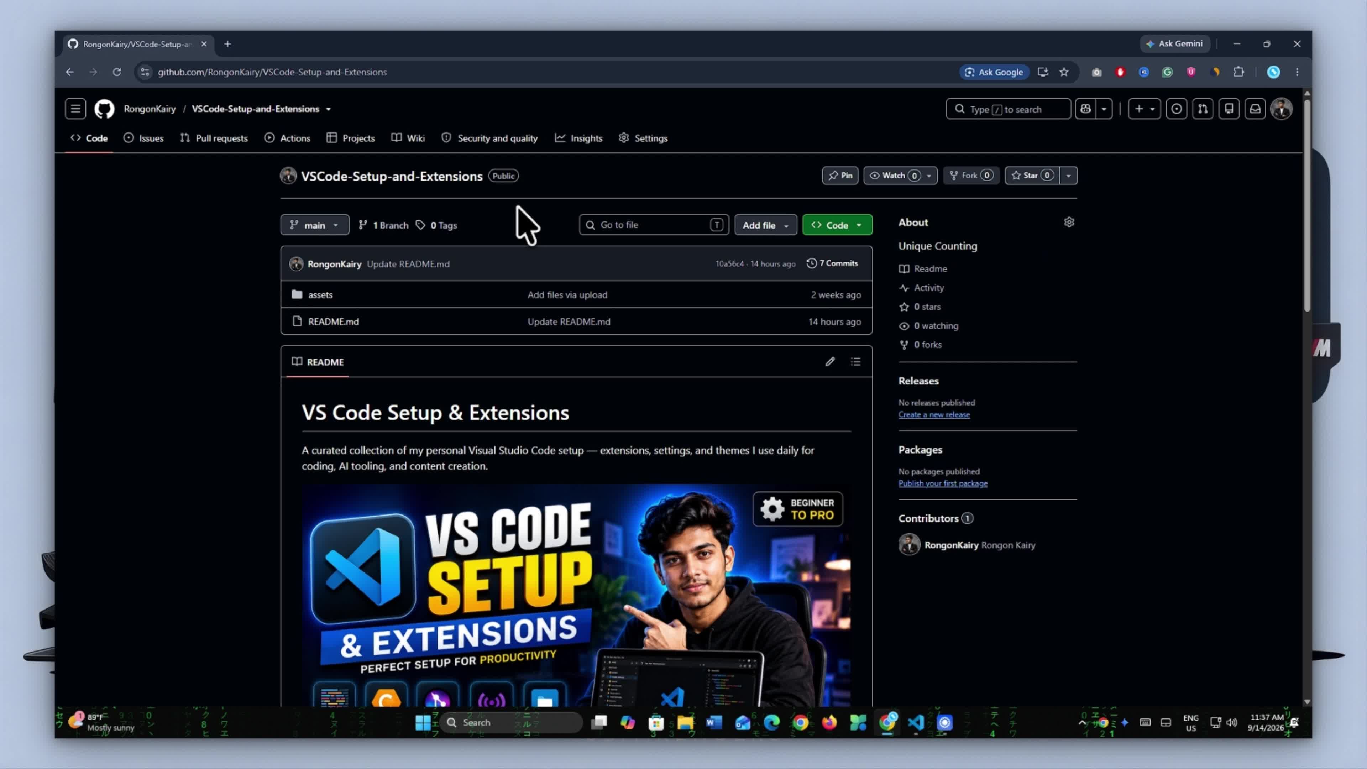
Task: Go to the GitHub home logo
Action: [x=104, y=109]
